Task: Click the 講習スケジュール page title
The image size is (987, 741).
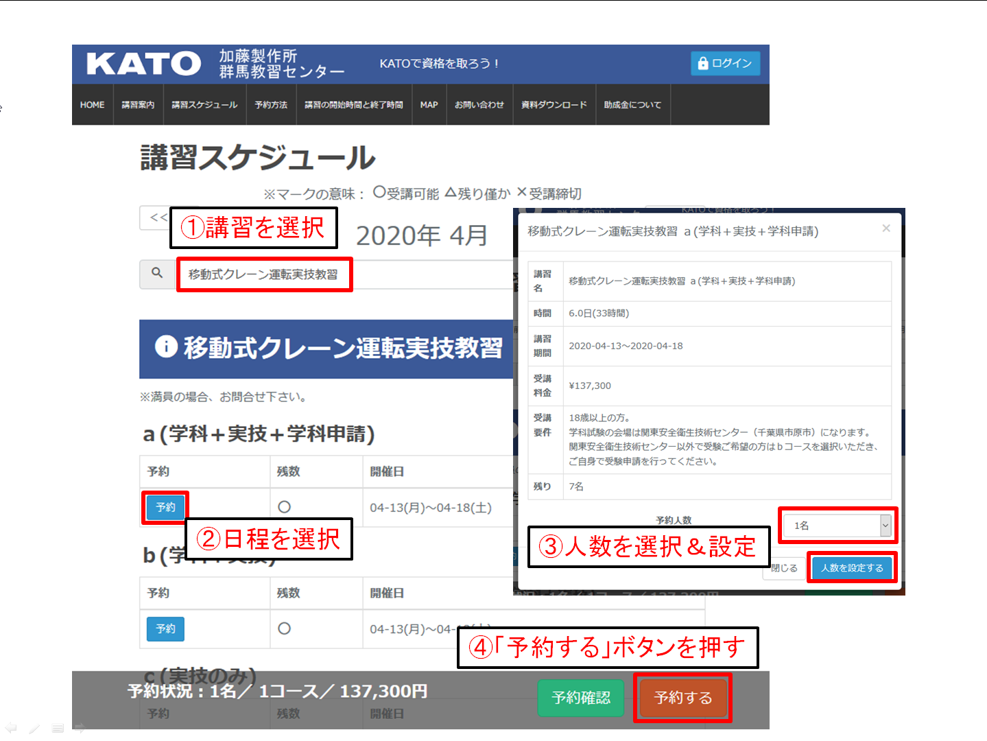Action: (258, 158)
